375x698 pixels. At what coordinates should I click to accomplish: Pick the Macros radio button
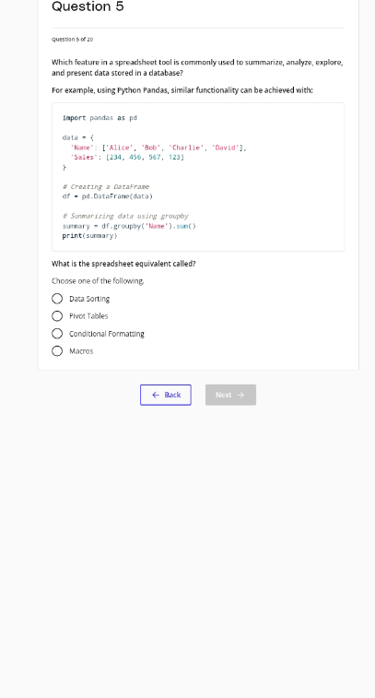[57, 351]
